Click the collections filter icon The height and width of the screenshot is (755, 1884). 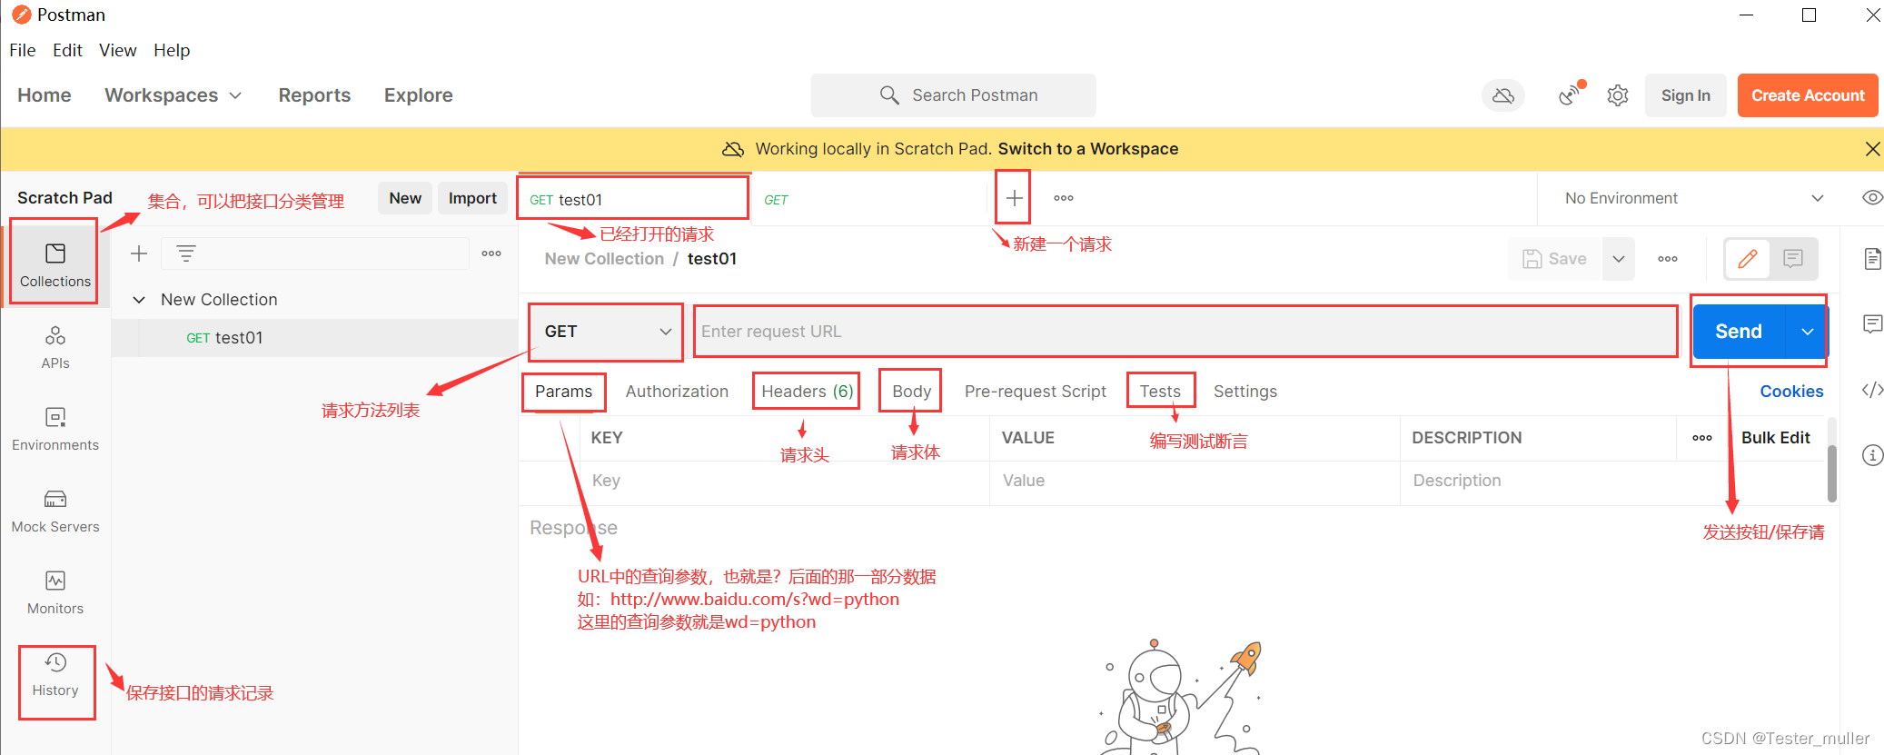pos(186,253)
